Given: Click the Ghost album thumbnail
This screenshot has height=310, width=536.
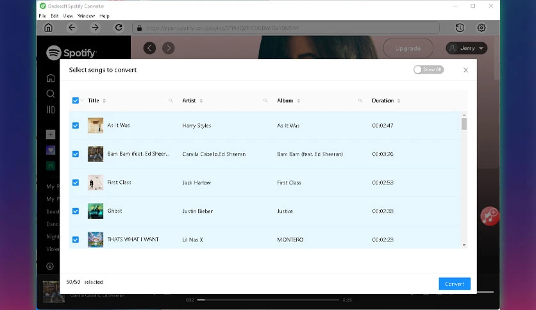Looking at the screenshot, I should [96, 211].
